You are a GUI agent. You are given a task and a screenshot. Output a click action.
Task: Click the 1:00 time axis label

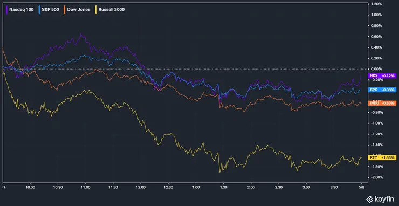point(196,187)
